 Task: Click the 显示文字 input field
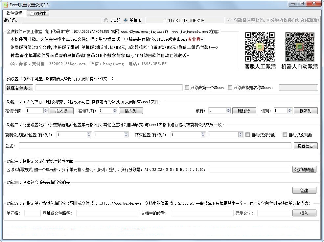[274, 213]
